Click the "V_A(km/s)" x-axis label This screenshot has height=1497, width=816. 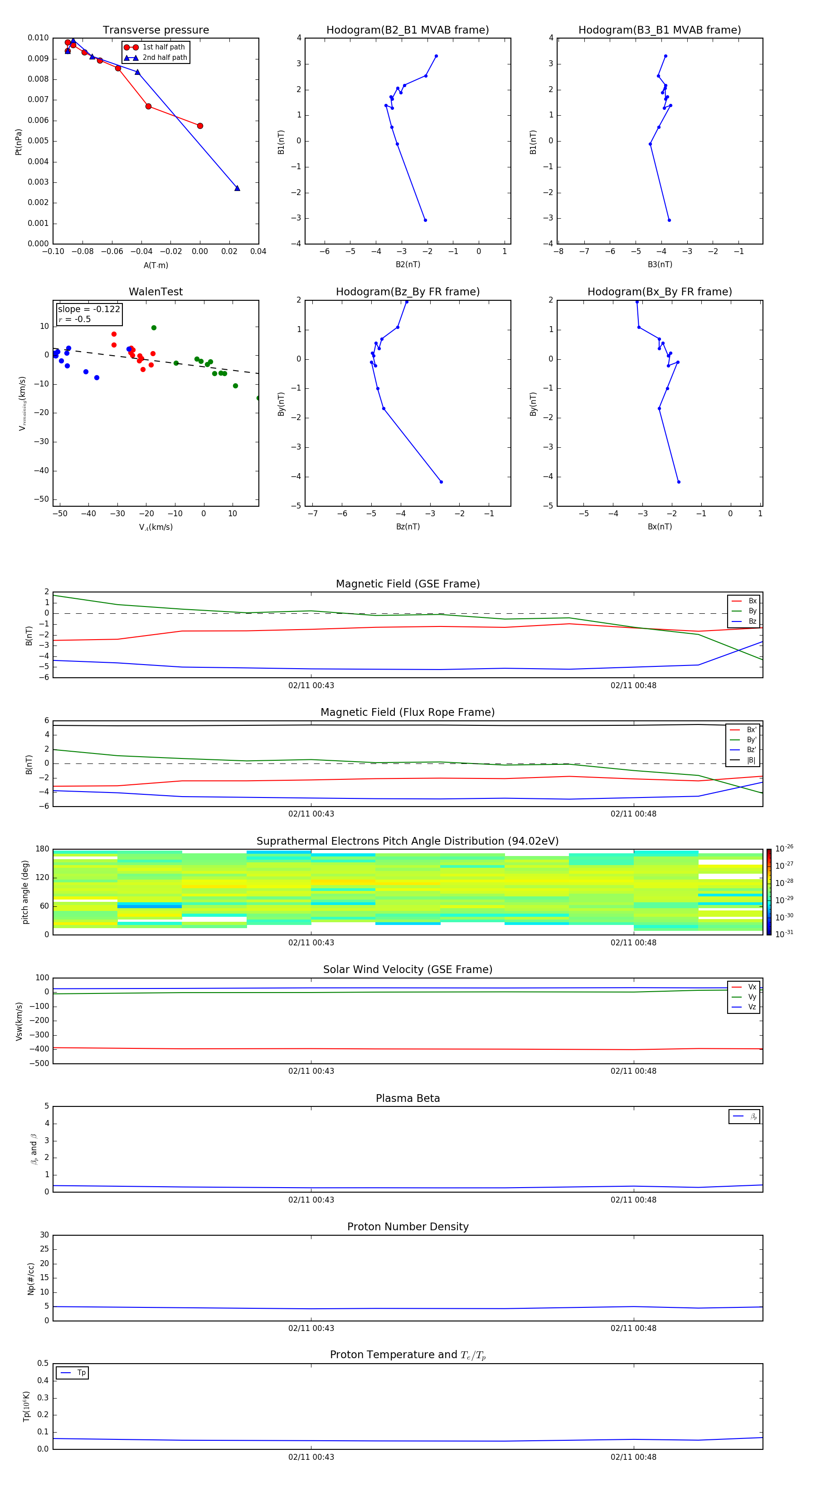(155, 527)
